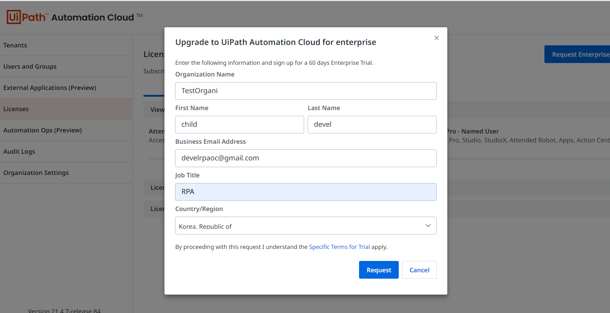The width and height of the screenshot is (610, 313).
Task: Open Specific Terms for Trial link
Action: [339, 247]
